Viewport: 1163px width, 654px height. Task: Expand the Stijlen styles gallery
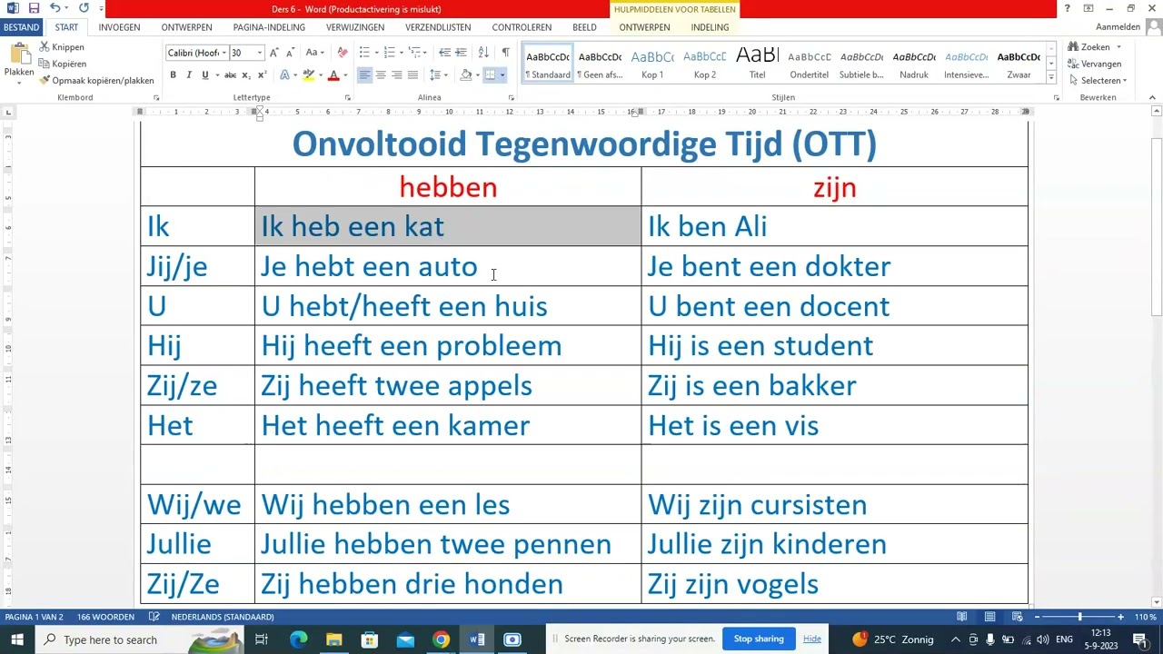[x=1051, y=78]
